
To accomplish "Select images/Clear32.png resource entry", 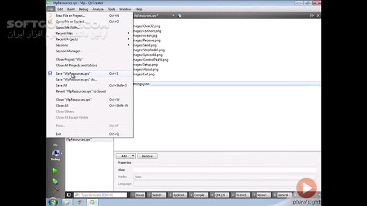I will click(x=146, y=26).
